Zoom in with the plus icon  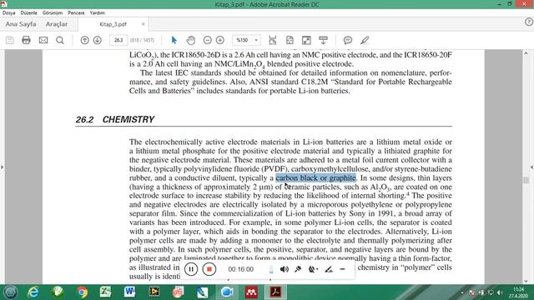pos(220,40)
